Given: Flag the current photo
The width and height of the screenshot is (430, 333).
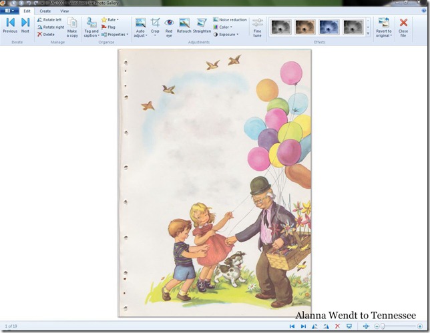Looking at the screenshot, I should click(x=108, y=27).
